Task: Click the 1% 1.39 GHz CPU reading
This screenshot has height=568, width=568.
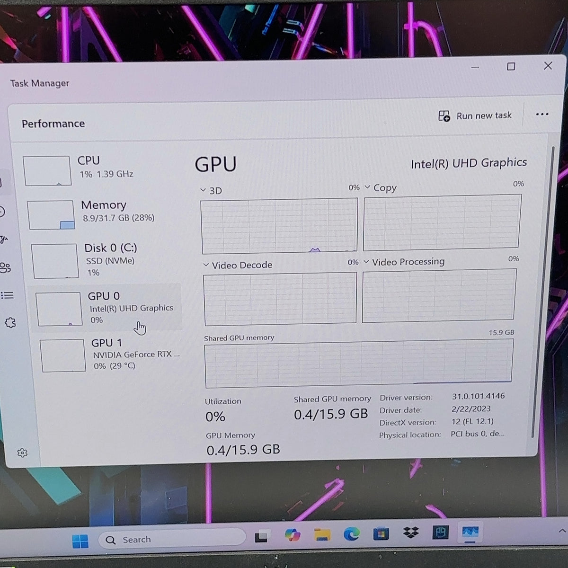Action: pos(106,174)
